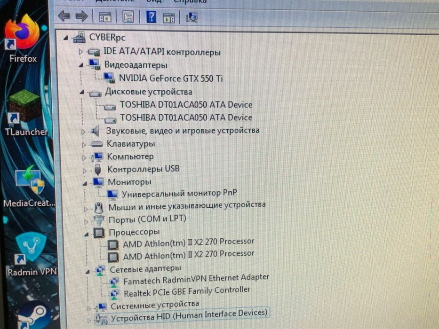Image resolution: width=439 pixels, height=329 pixels.
Task: Select Famatech RadminVPN Ethernet Adapter entry
Action: tap(196, 279)
